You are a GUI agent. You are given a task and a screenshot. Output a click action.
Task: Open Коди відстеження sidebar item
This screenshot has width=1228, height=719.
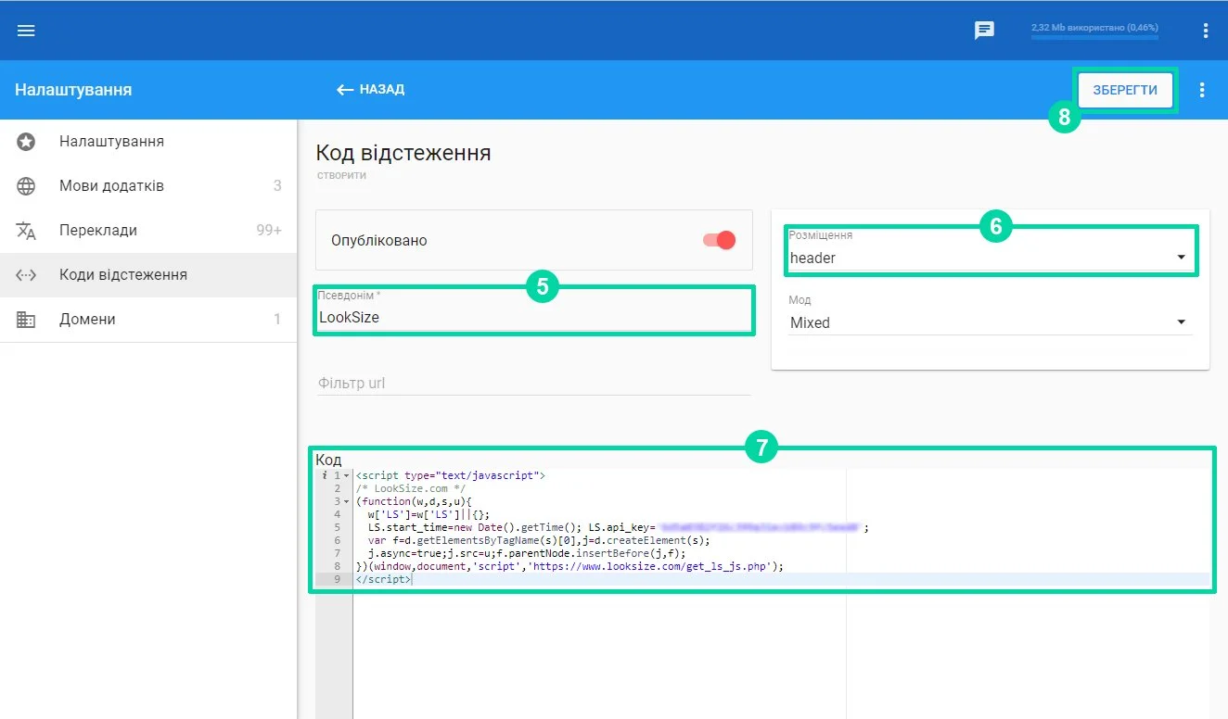[148, 275]
